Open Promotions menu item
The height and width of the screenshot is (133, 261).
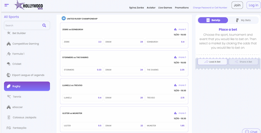point(182,8)
